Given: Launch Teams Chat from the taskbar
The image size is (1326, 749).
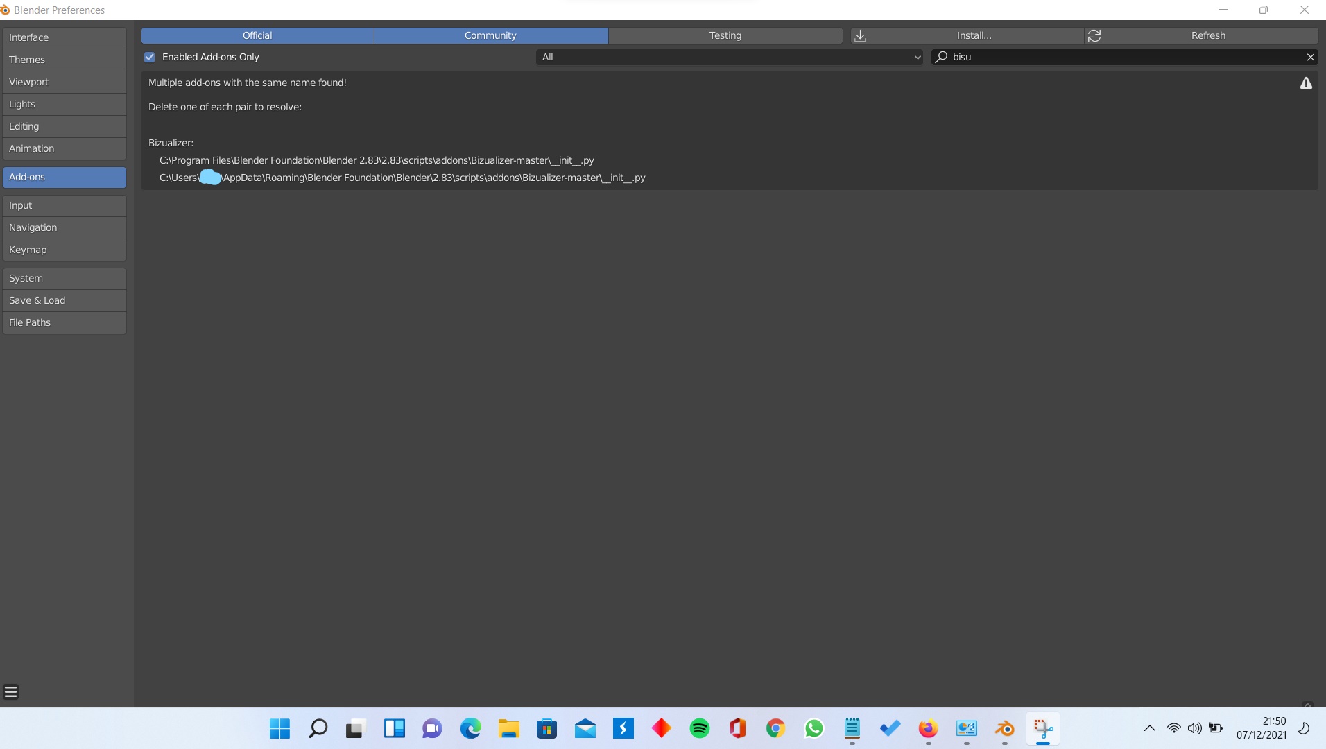Looking at the screenshot, I should [x=432, y=728].
